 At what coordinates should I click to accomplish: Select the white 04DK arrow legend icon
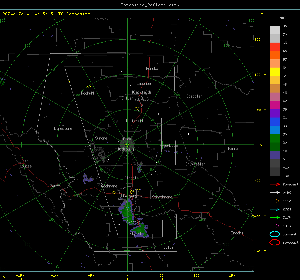[275, 192]
